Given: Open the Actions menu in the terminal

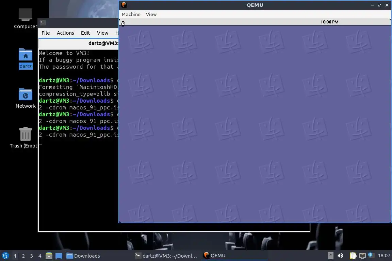Looking at the screenshot, I should click(65, 33).
